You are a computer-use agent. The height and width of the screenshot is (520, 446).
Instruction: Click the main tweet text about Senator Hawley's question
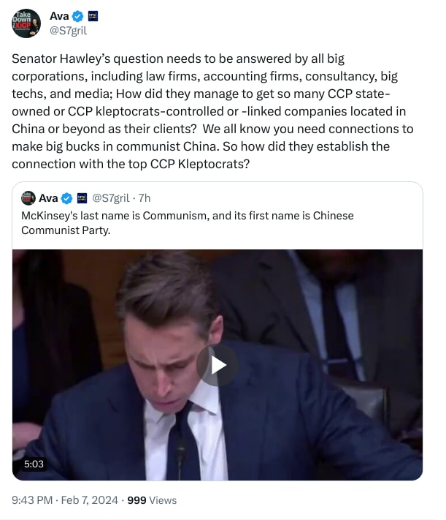212,111
